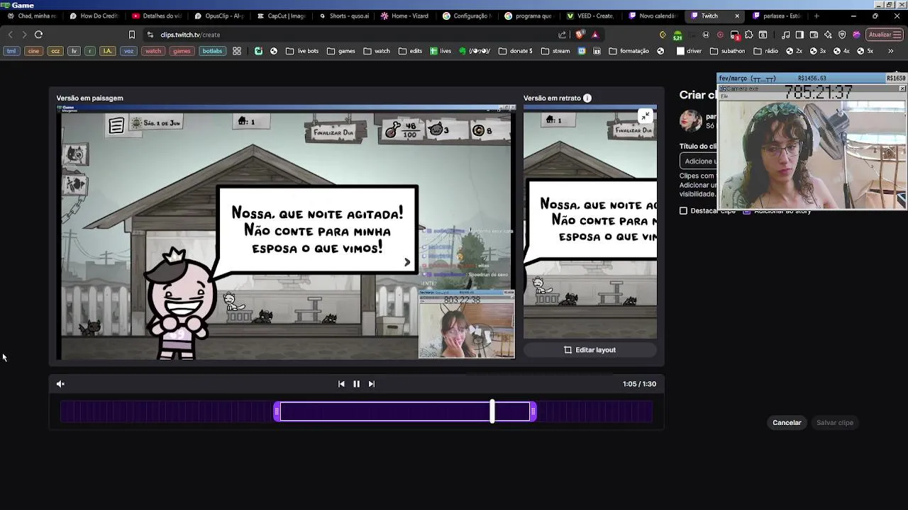Click the Atualizar browser update button
The width and height of the screenshot is (908, 510).
tap(884, 34)
